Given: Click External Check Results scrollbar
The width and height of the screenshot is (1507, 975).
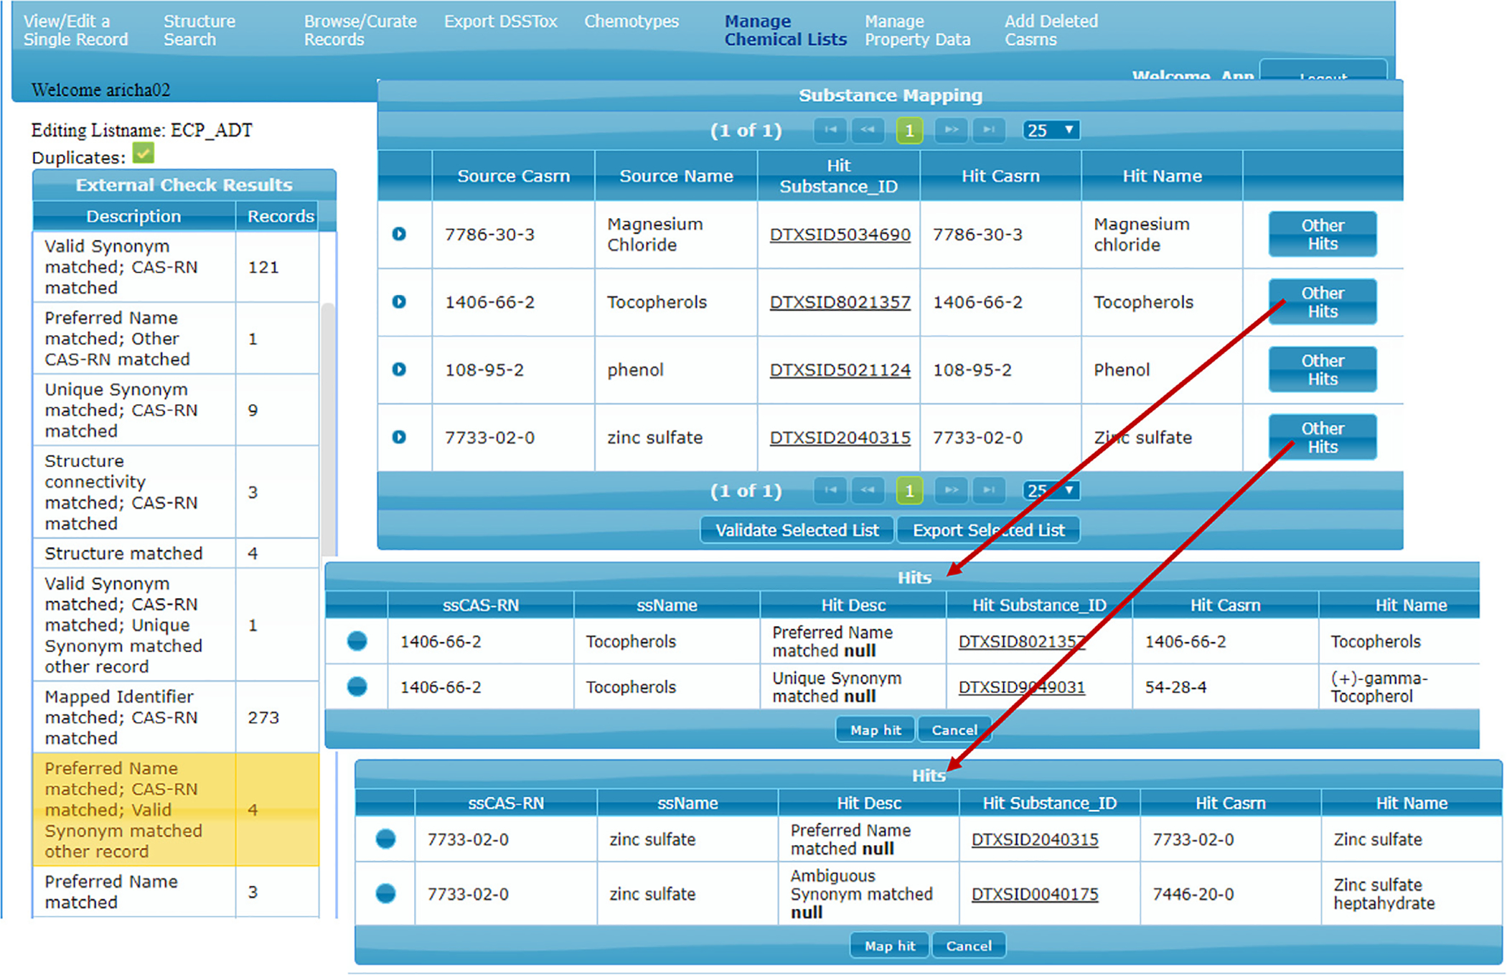Looking at the screenshot, I should click(x=329, y=429).
